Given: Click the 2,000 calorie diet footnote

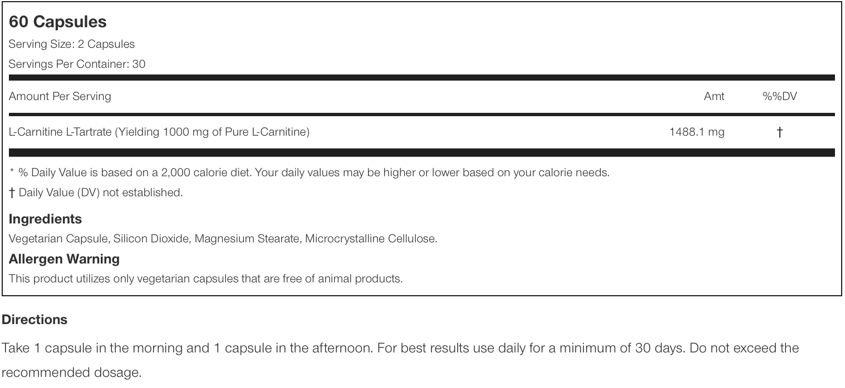Looking at the screenshot, I should tap(309, 172).
